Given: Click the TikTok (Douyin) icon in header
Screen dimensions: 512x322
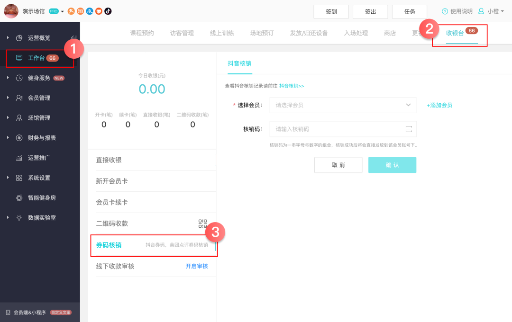Looking at the screenshot, I should (108, 11).
